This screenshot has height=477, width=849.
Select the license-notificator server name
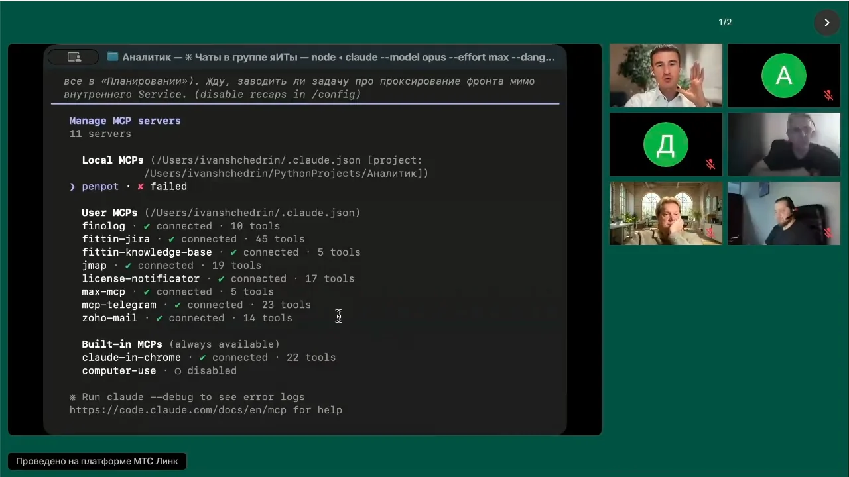coord(141,279)
